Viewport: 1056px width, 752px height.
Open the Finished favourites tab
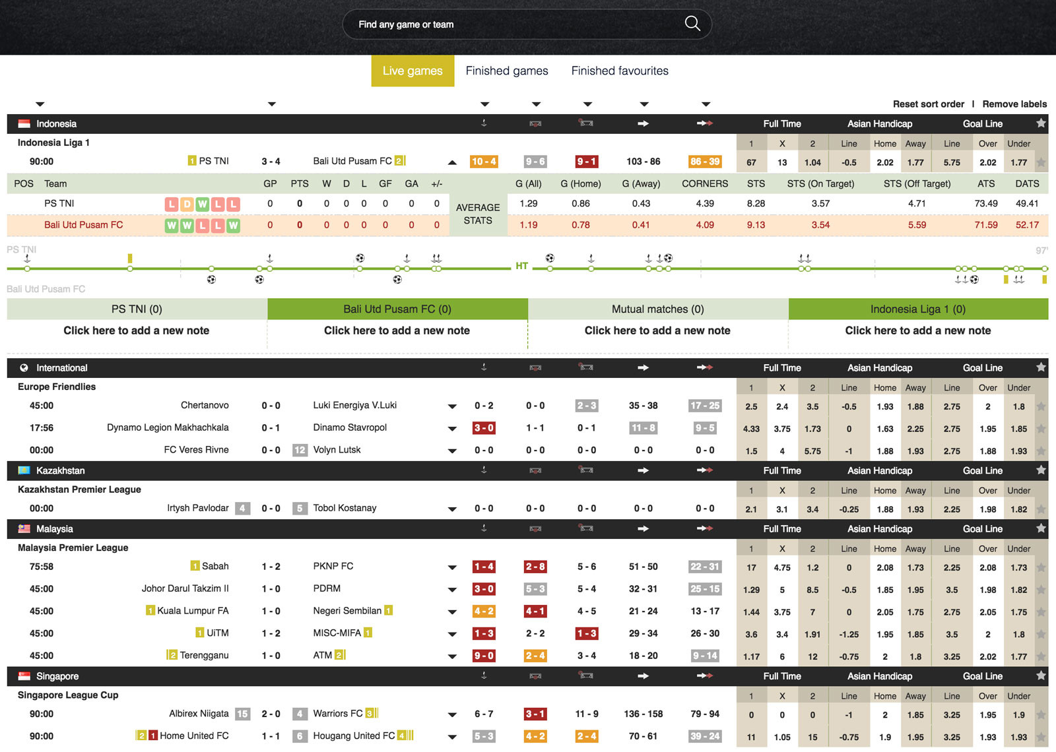click(620, 71)
